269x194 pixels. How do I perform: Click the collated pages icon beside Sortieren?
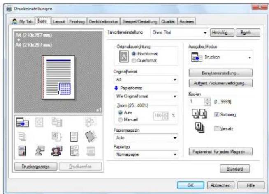pyautogui.click(x=199, y=114)
